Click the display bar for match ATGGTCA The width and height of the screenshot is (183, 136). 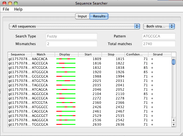[x=66, y=81]
